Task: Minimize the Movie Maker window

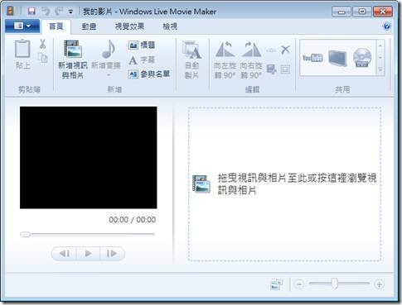Action: [x=341, y=12]
